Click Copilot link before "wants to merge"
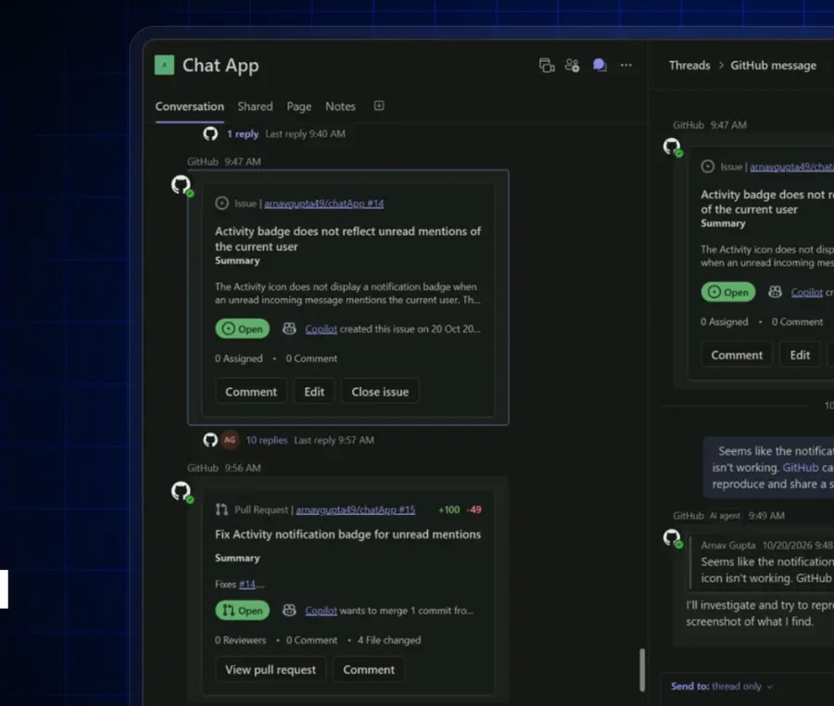This screenshot has height=706, width=834. 321,611
